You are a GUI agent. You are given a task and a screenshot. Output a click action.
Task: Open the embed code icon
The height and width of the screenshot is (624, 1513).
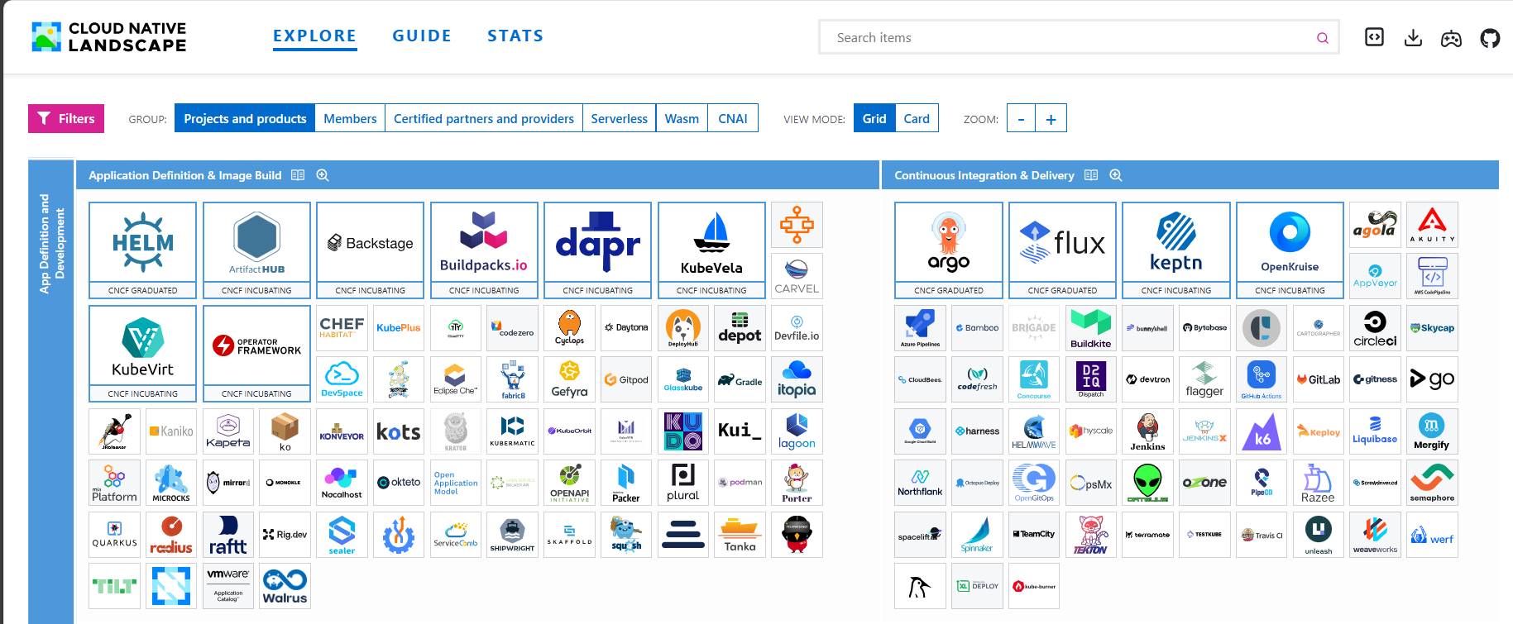[x=1374, y=37]
